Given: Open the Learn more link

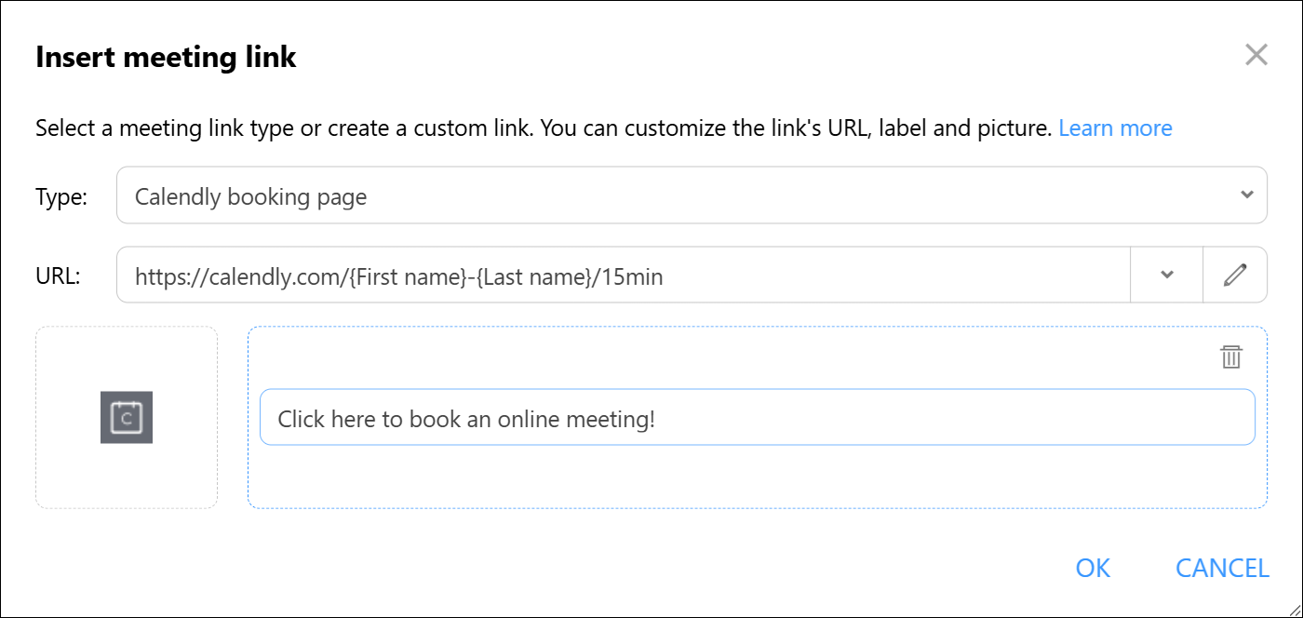Looking at the screenshot, I should [1115, 128].
